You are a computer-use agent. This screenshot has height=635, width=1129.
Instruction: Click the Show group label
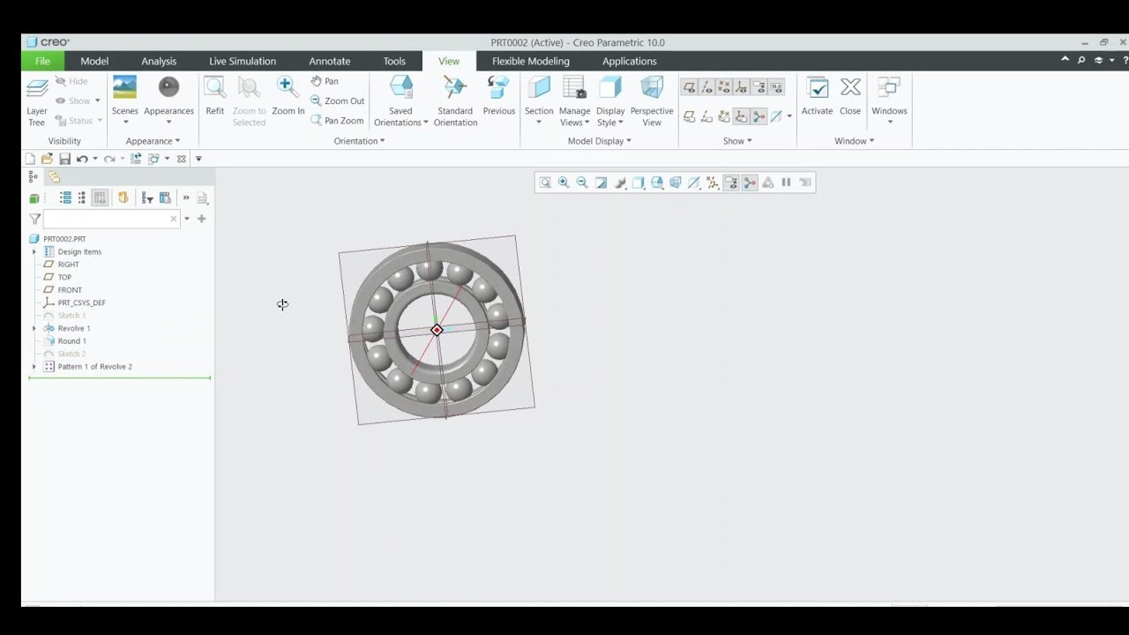(x=737, y=141)
